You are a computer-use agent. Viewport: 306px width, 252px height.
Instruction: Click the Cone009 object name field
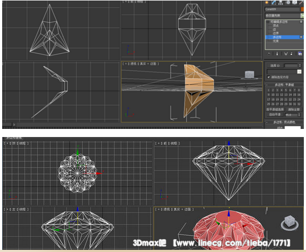tap(282, 9)
